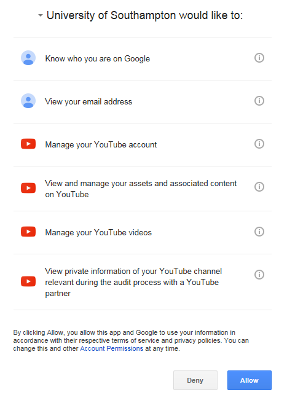
Task: Select the Know who you are on Google text
Action: click(x=98, y=58)
